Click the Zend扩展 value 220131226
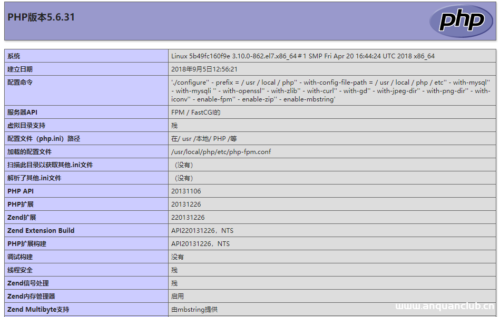The image size is (500, 317). click(x=188, y=218)
